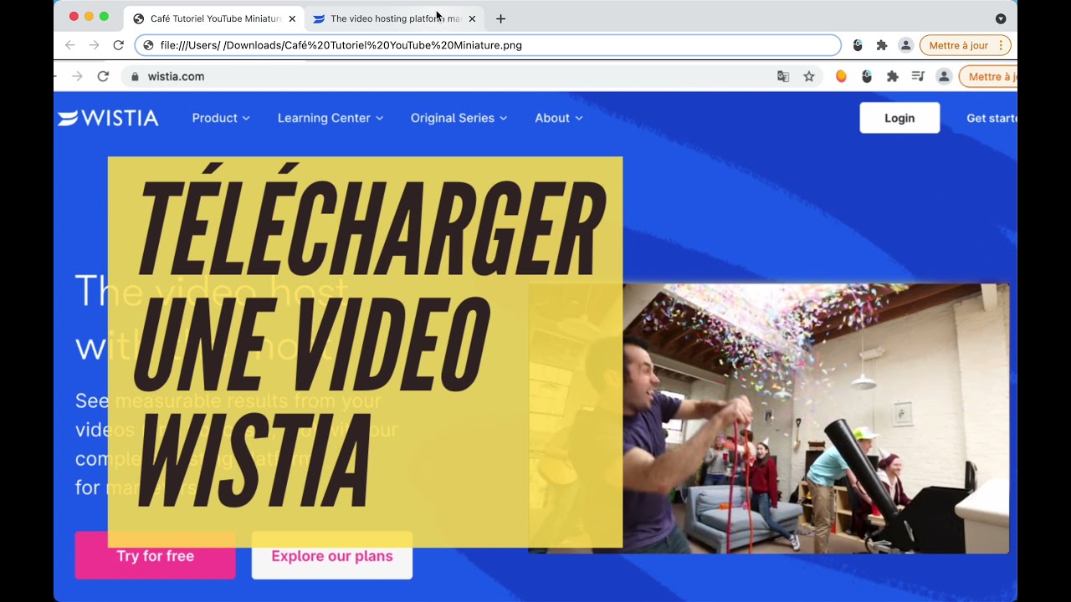The width and height of the screenshot is (1071, 602).
Task: Open a new browser tab
Action: [x=500, y=18]
